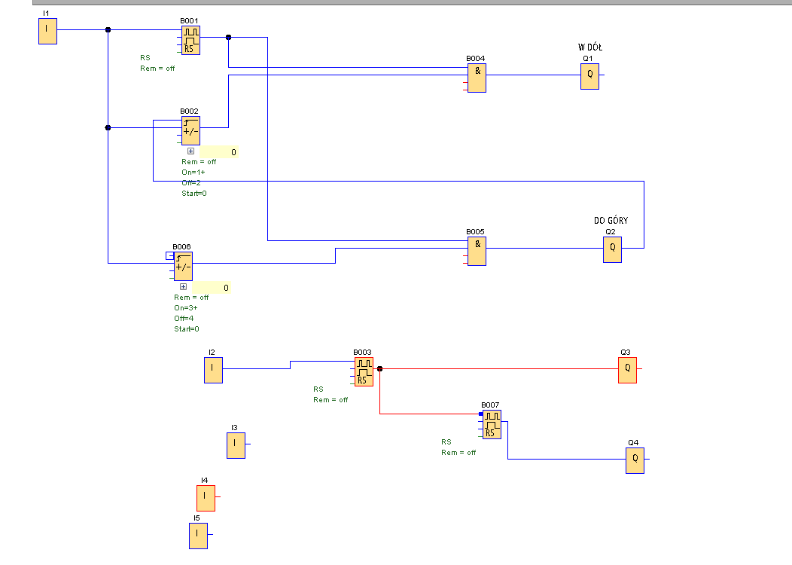
Task: Select the B002 up/down counter block
Action: pyautogui.click(x=191, y=131)
